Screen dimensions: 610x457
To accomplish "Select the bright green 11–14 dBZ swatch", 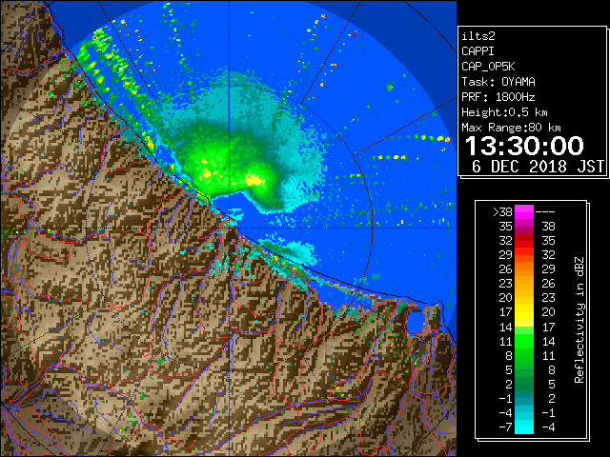I will click(x=524, y=341).
